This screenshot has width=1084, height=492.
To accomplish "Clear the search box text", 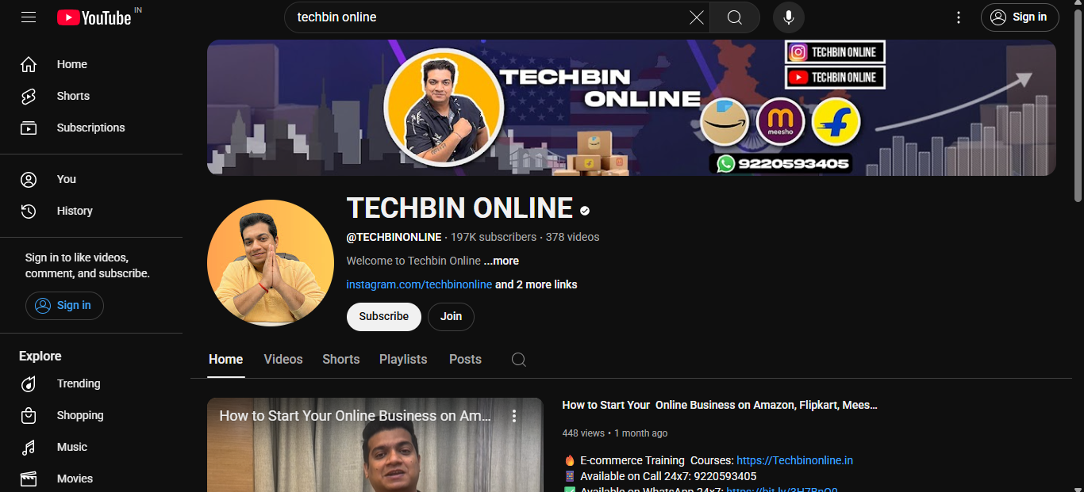I will tap(696, 17).
